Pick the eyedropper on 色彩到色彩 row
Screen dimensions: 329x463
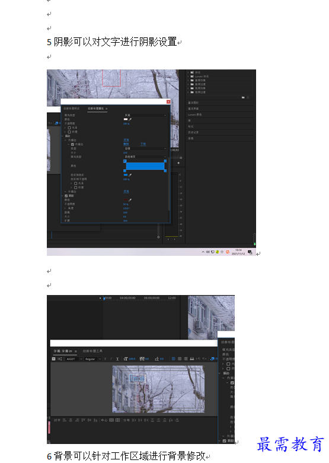(x=130, y=175)
